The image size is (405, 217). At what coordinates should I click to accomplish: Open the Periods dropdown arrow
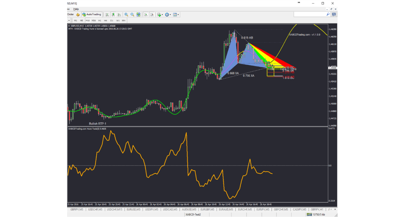click(x=170, y=14)
